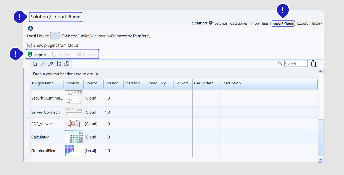Viewport: 344px width, 175px height.
Task: Open the History link
Action: (x=316, y=23)
